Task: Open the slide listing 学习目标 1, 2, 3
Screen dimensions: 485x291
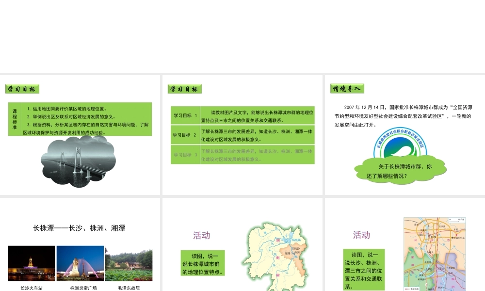Action: pyautogui.click(x=242, y=135)
